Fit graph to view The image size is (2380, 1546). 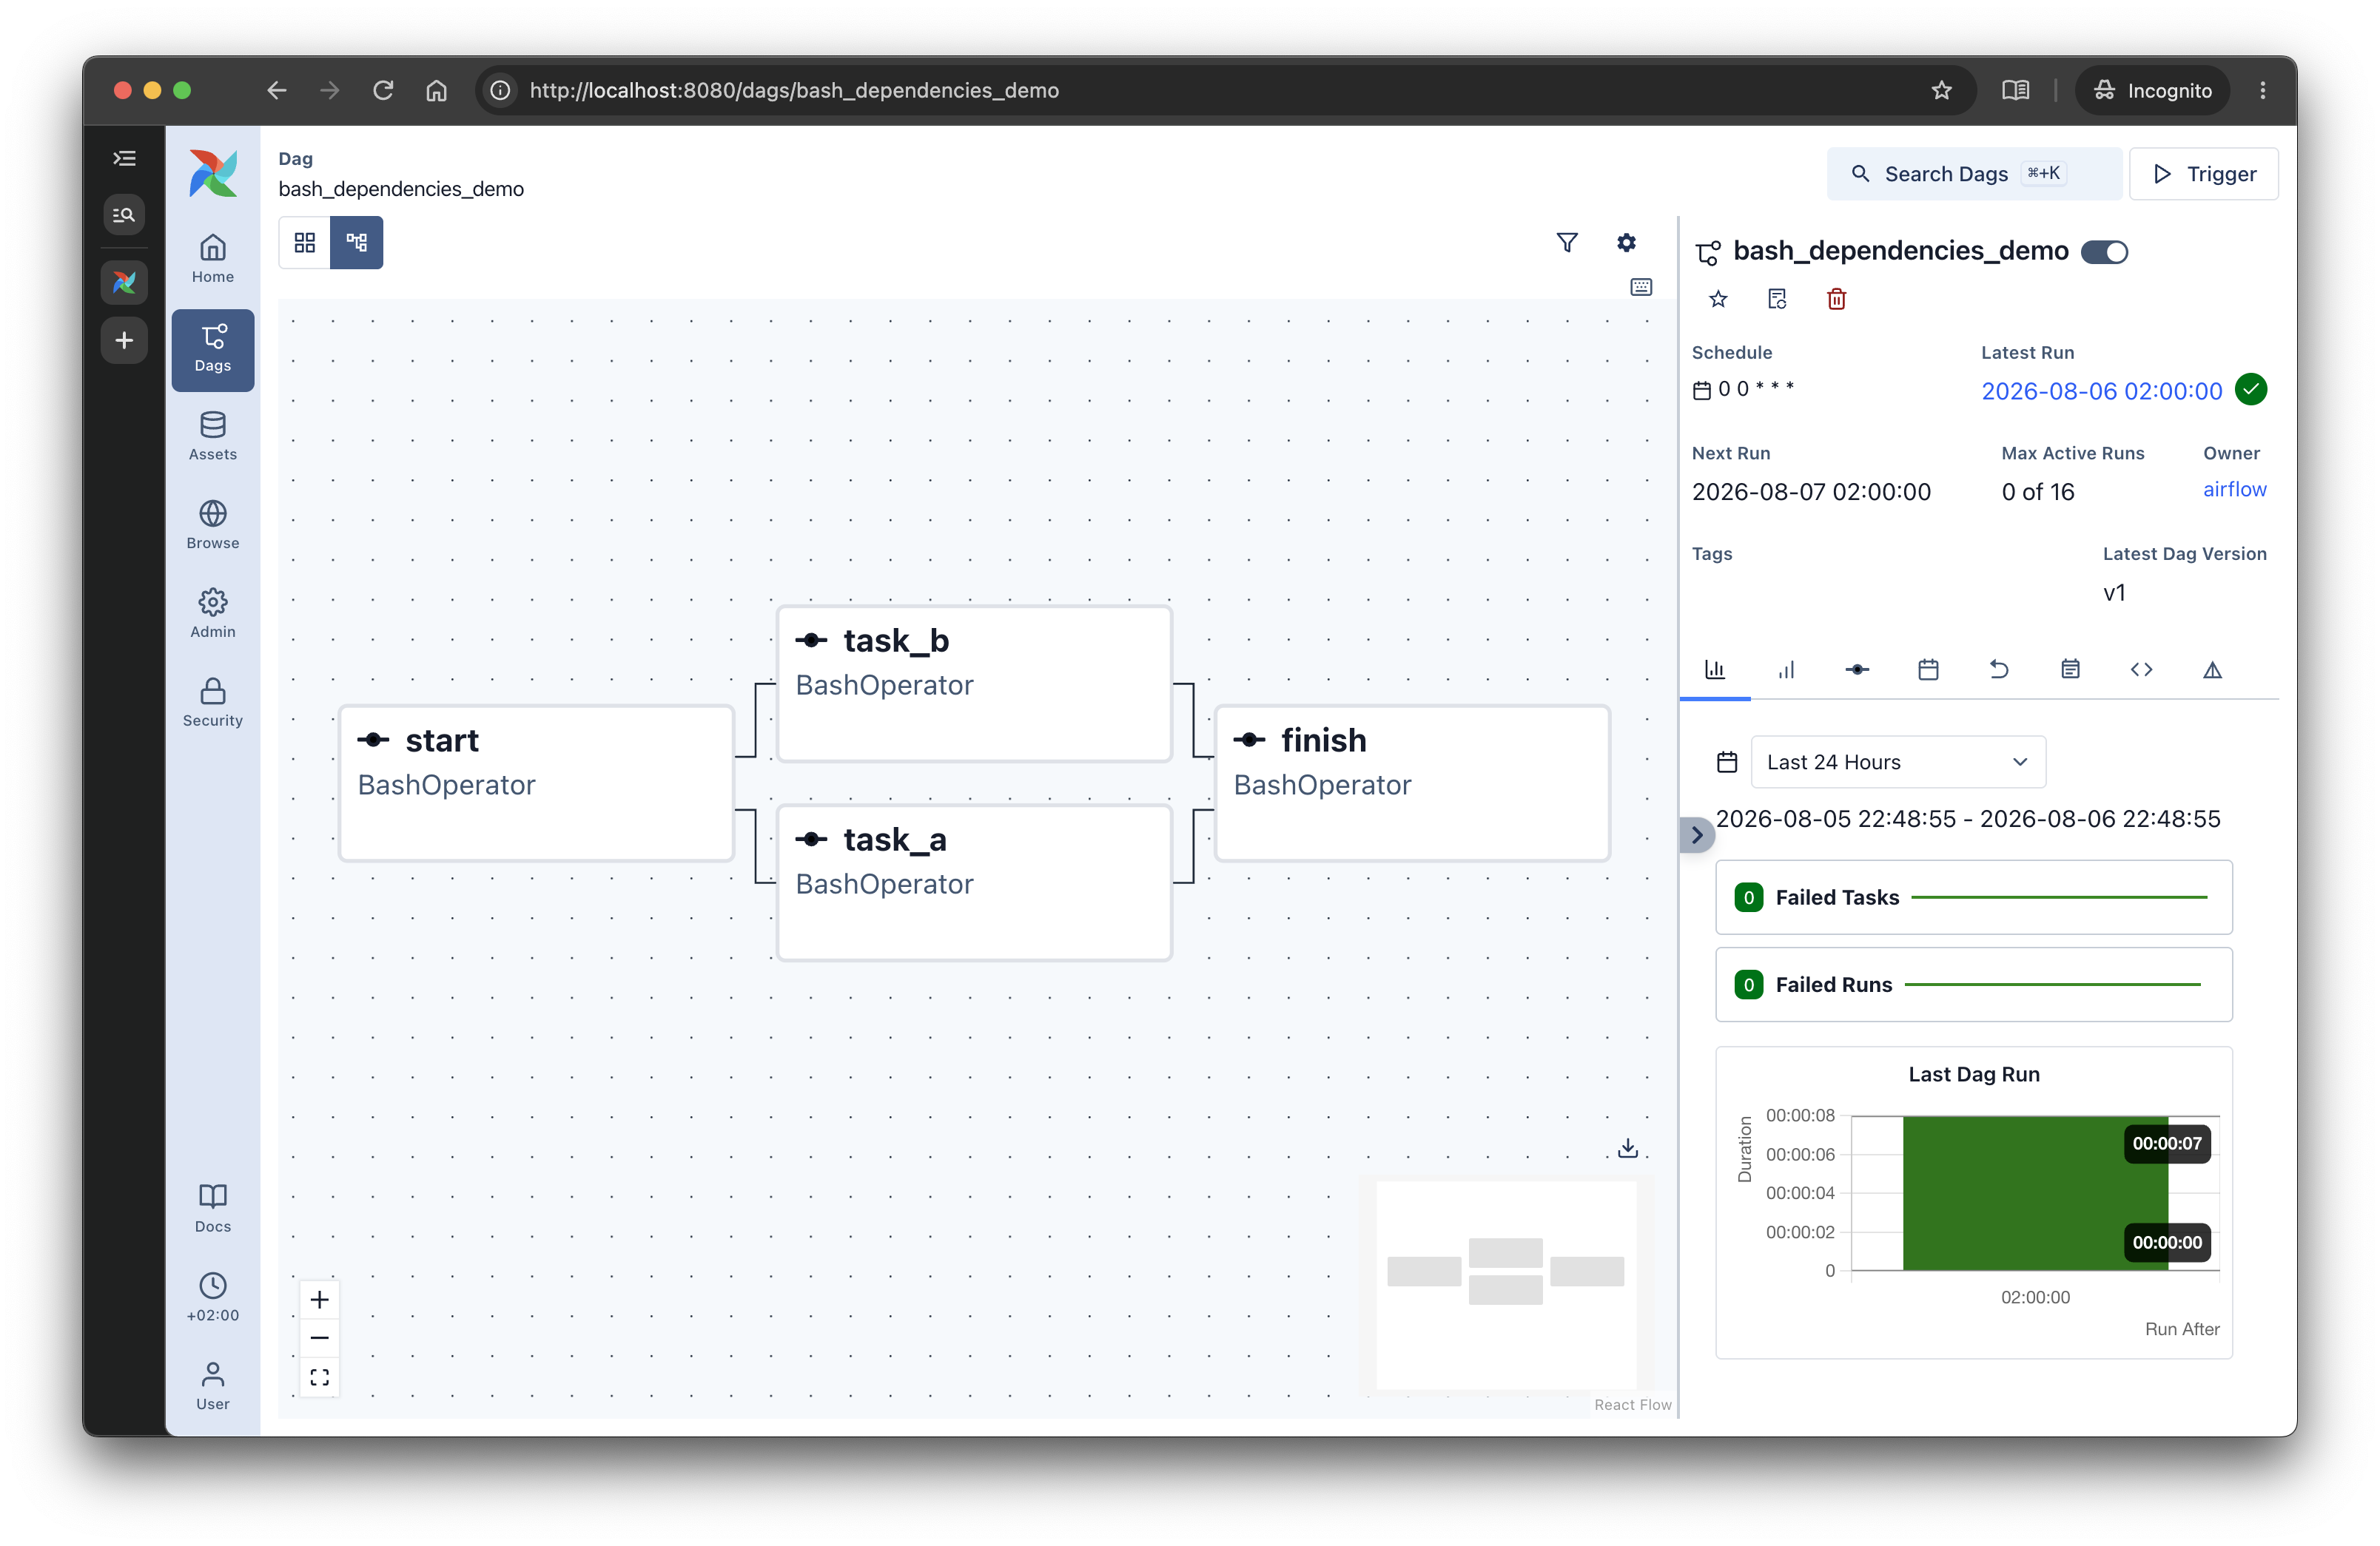(x=319, y=1378)
